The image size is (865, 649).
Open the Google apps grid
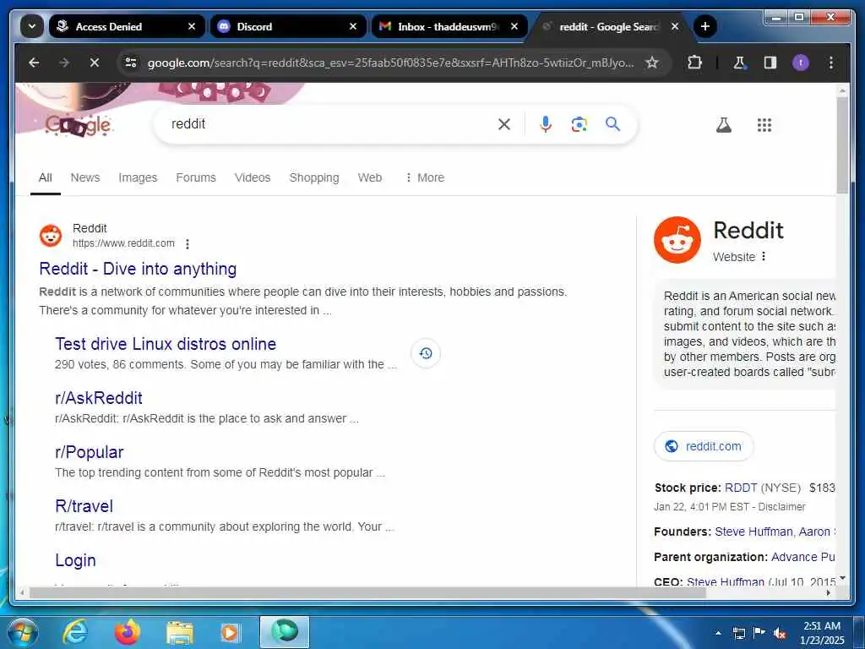tap(764, 125)
